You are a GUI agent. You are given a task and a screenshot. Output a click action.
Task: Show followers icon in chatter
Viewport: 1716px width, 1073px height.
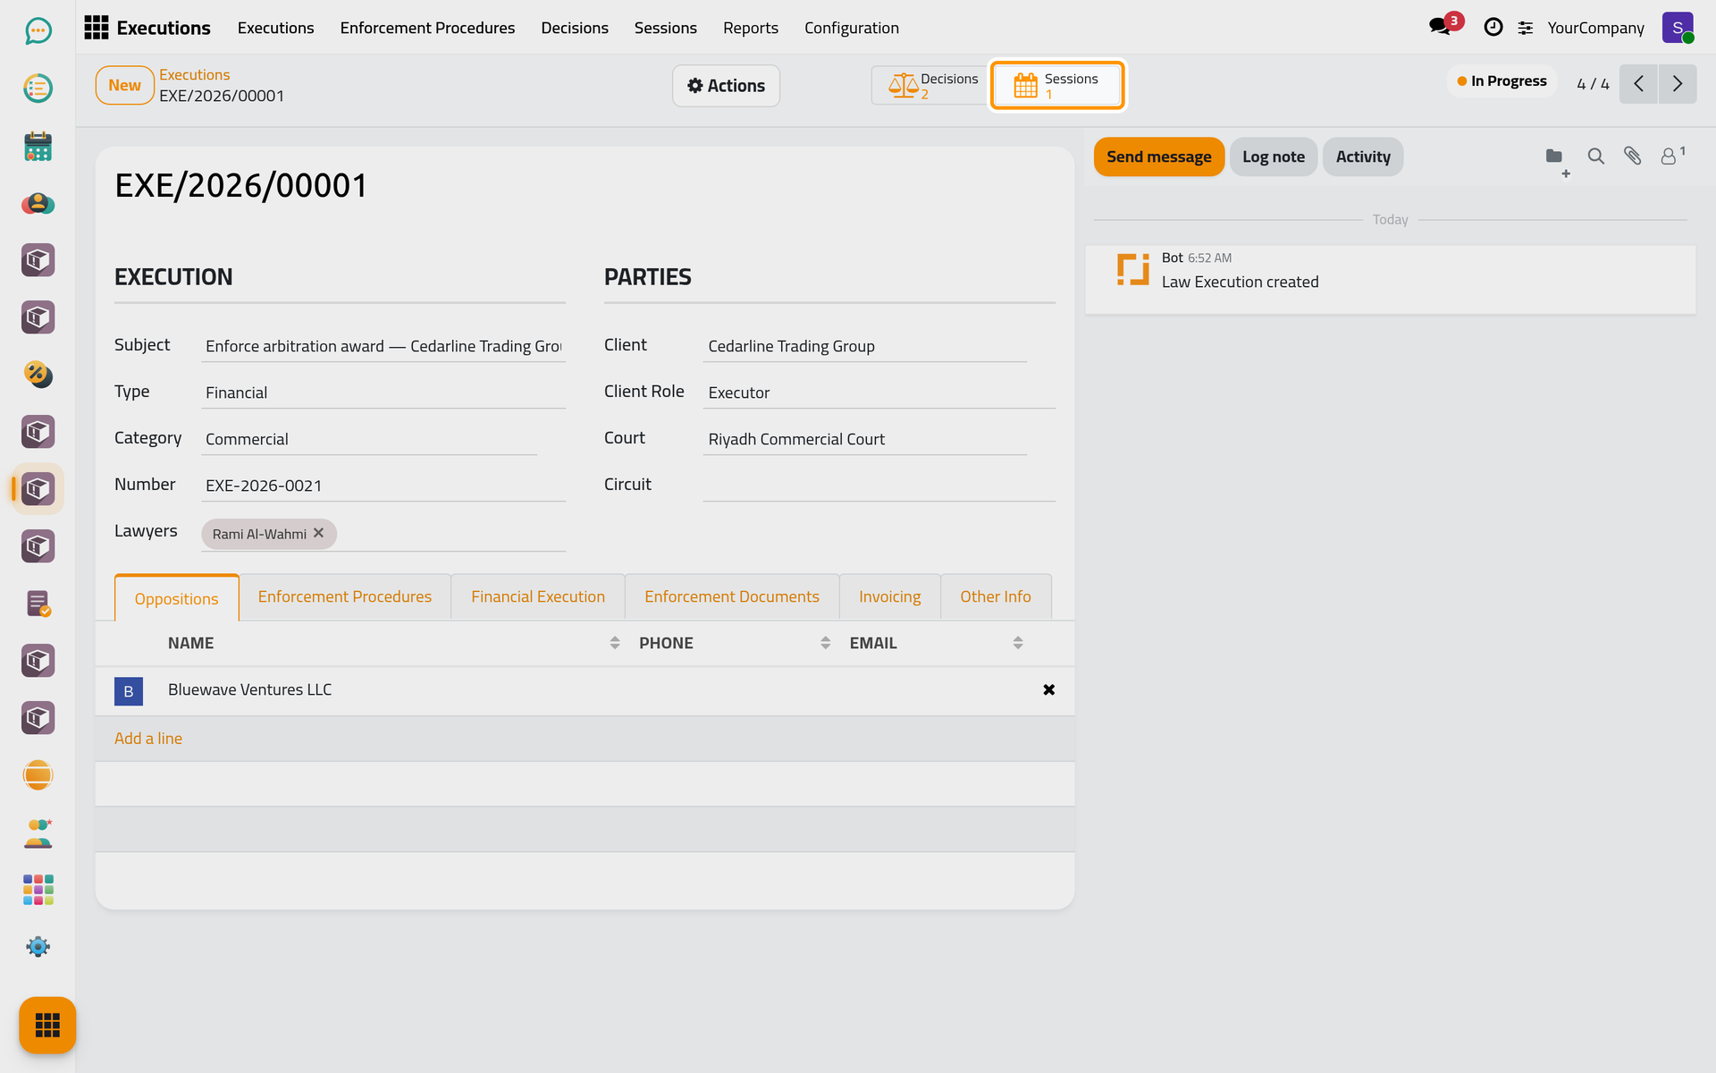coord(1672,156)
